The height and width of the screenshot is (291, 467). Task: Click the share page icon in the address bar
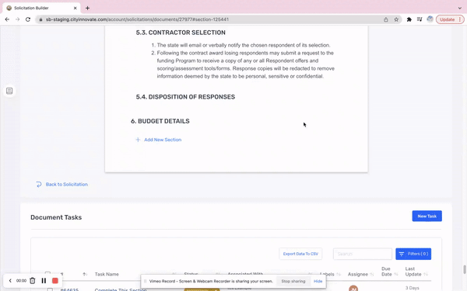[386, 19]
